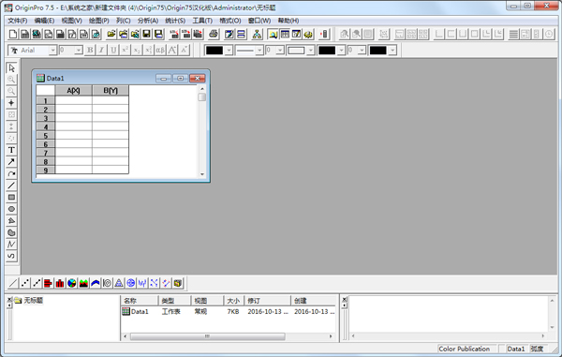Select the Circle drawing tool

click(11, 209)
